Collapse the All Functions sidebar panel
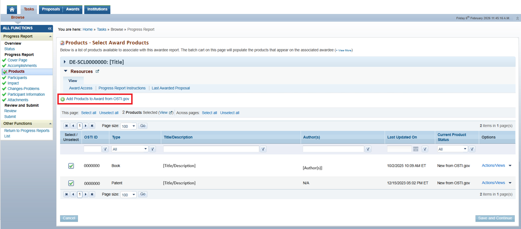 [50, 28]
